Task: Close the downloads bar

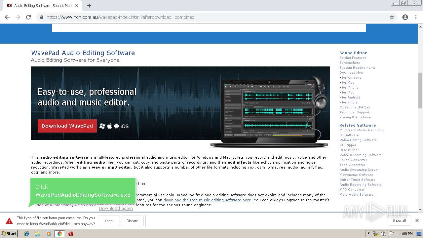Action: 417,220
